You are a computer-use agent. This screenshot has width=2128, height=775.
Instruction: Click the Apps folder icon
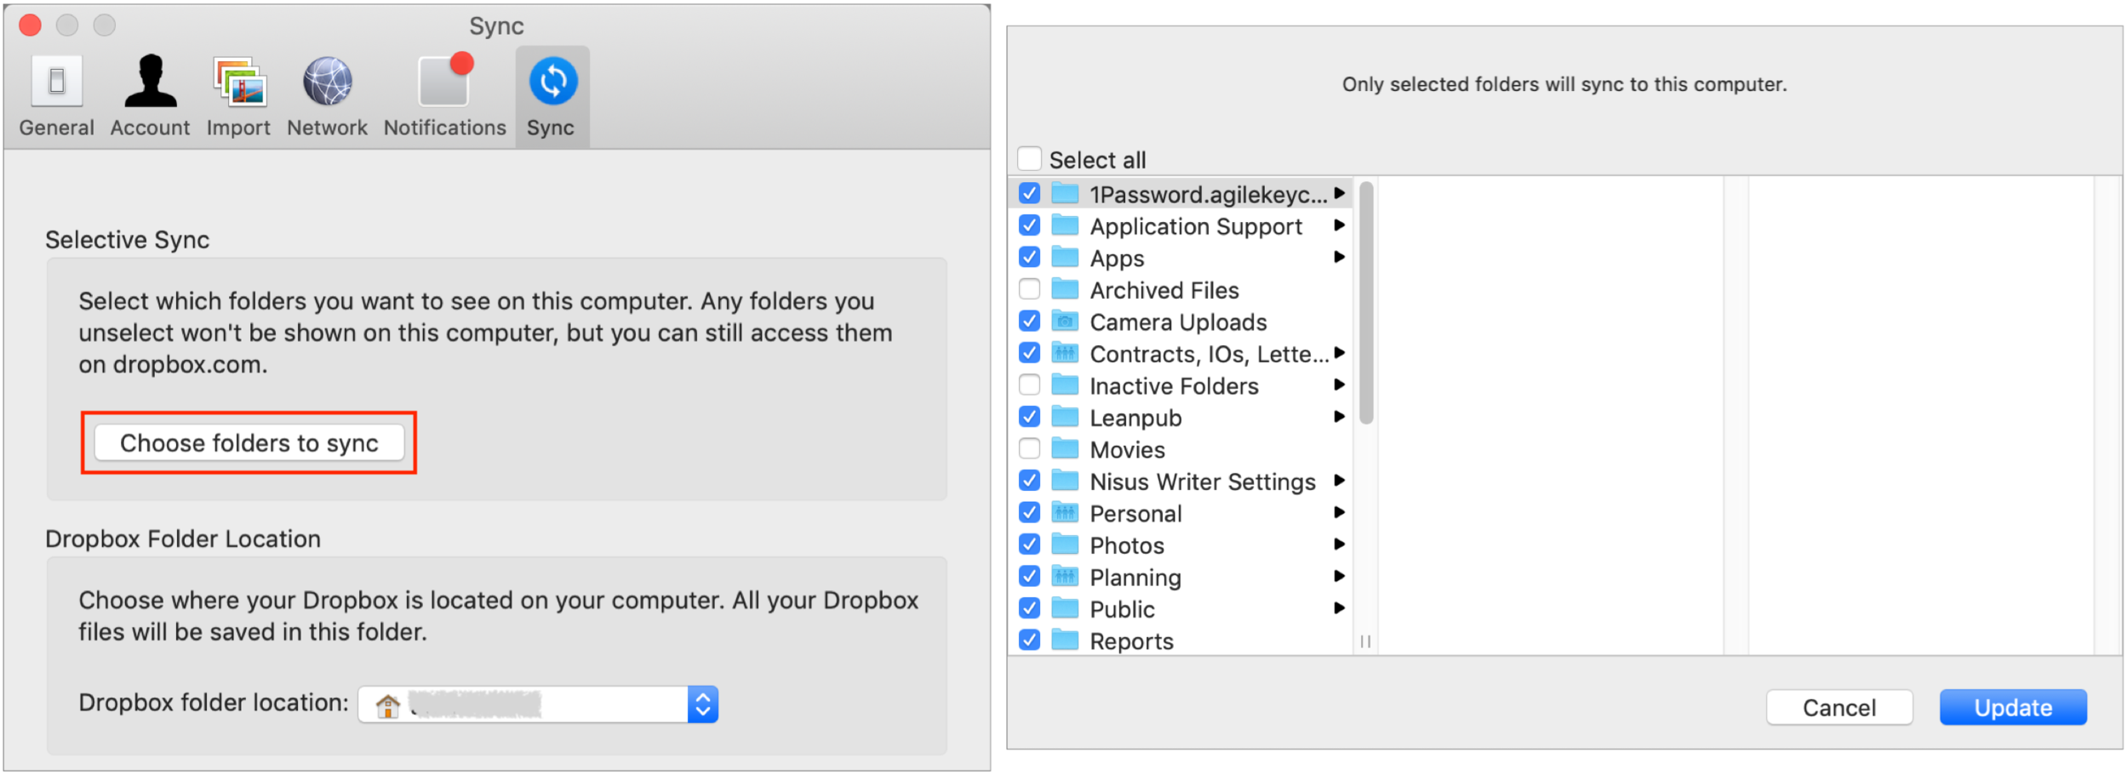point(1065,257)
